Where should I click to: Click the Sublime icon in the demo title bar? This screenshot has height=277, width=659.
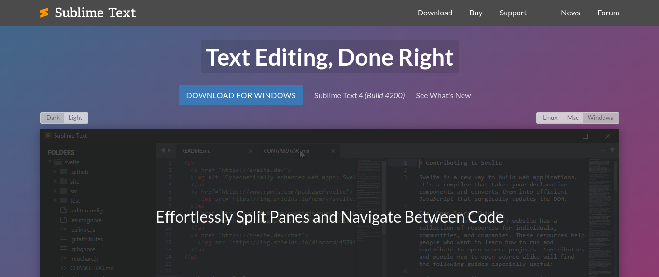tap(48, 136)
